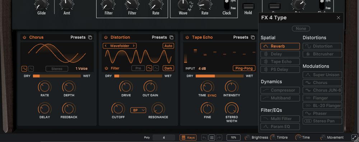Toggle the Distortion Filter power icon

(x=106, y=68)
